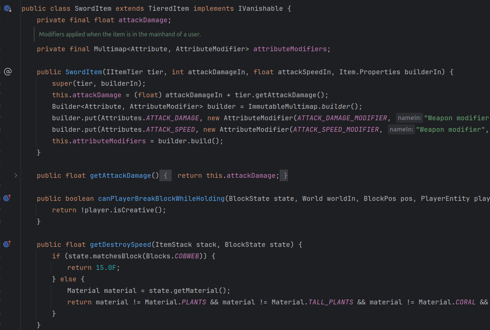
Task: Click override gutter icon next to getDestroySpeed
Action: (x=7, y=244)
